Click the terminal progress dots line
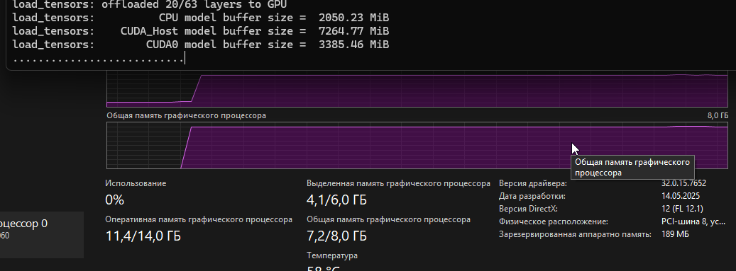 (x=99, y=59)
